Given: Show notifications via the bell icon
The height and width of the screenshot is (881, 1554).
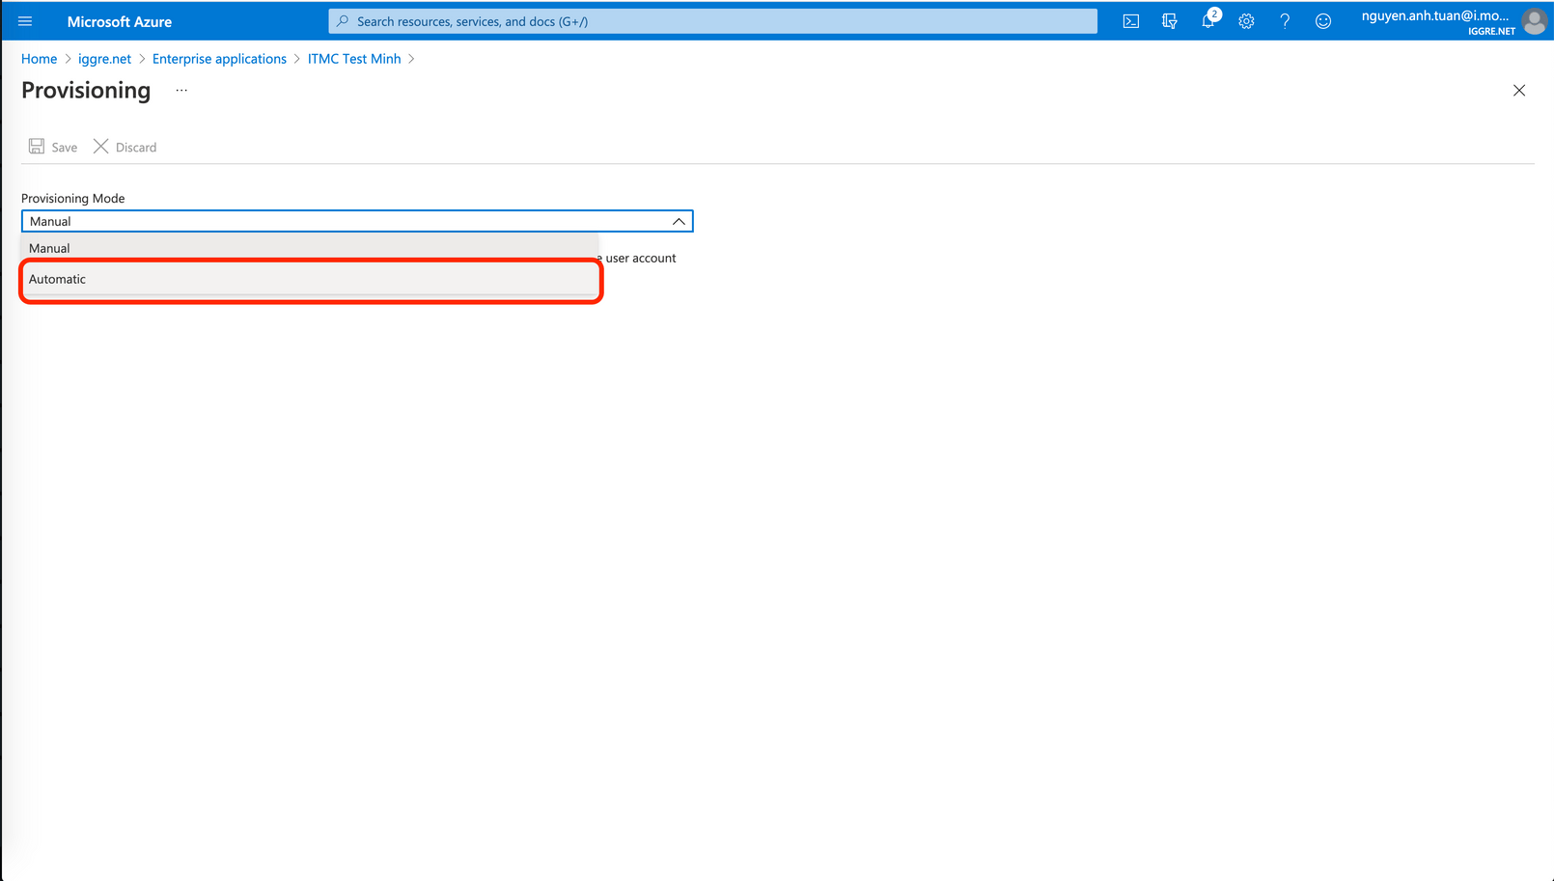Looking at the screenshot, I should (x=1208, y=21).
